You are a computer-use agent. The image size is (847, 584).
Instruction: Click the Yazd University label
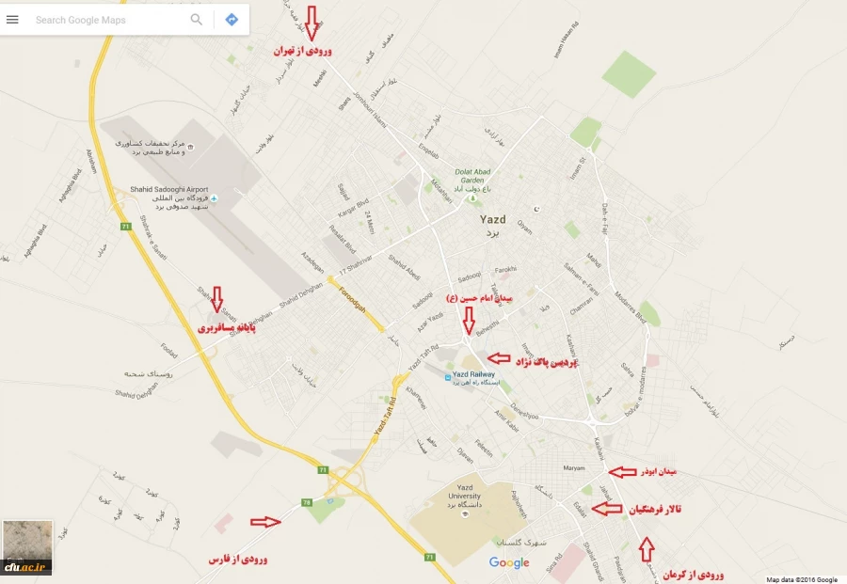pyautogui.click(x=465, y=492)
